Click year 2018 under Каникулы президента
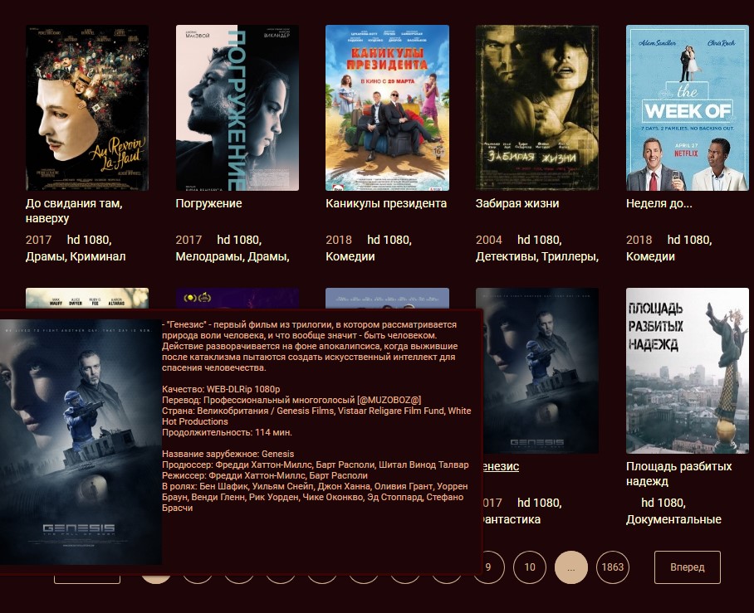The image size is (754, 613). tap(339, 240)
